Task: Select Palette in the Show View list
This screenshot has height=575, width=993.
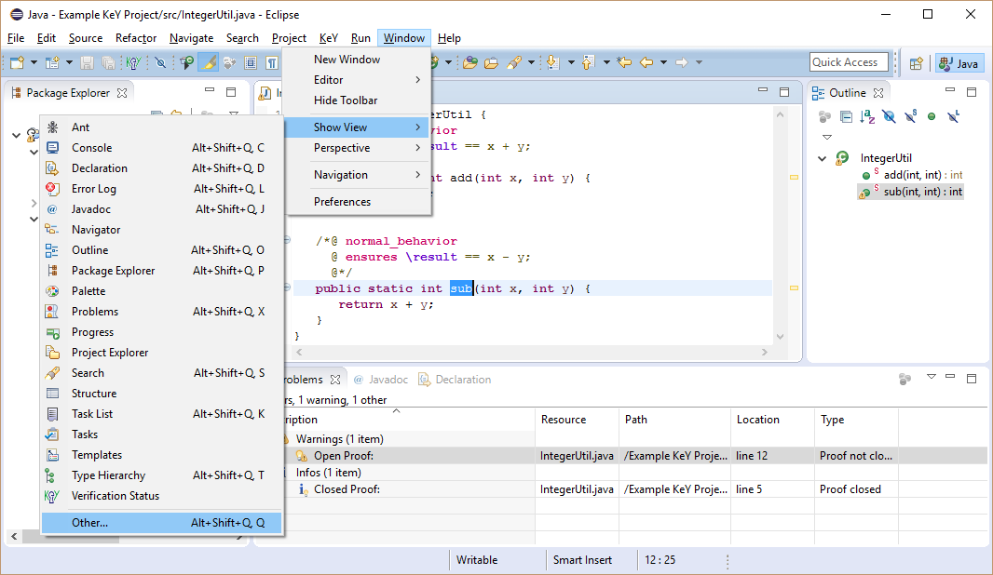Action: (x=161, y=291)
